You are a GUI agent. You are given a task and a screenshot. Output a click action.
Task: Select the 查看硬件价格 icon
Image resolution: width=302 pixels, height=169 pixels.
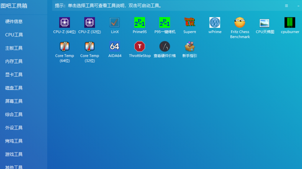(x=165, y=46)
